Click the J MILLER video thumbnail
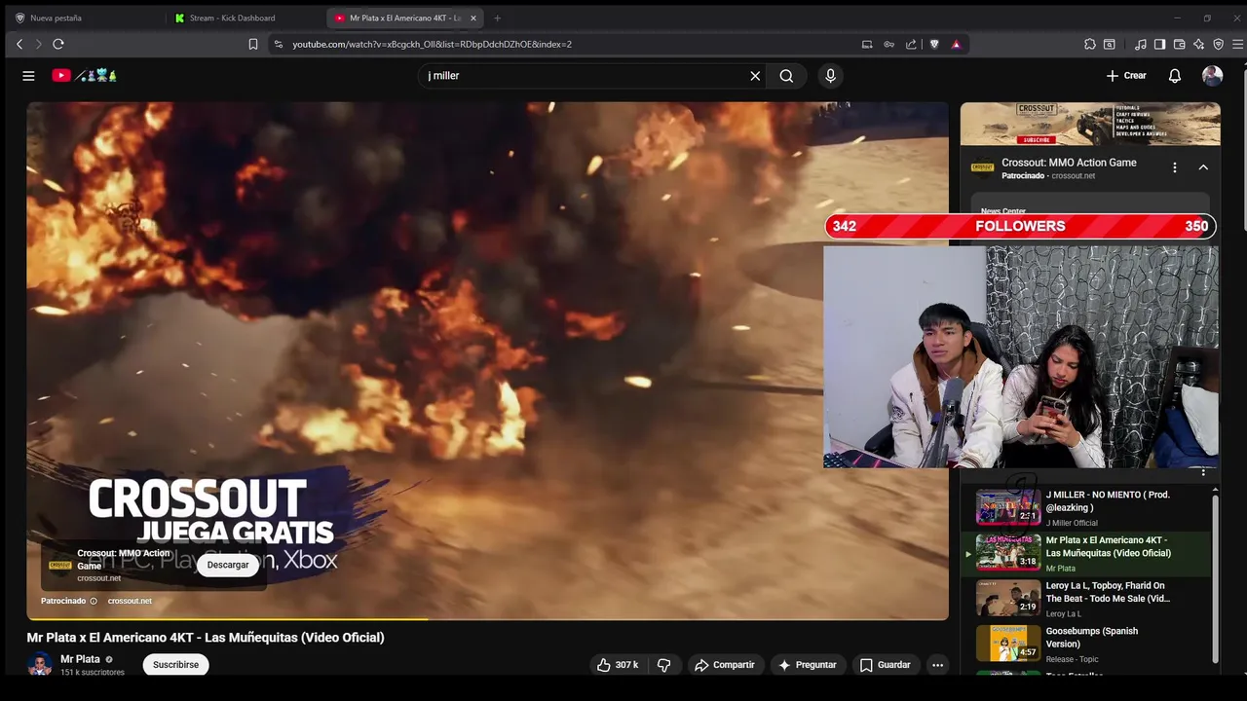1247x701 pixels. [1008, 507]
